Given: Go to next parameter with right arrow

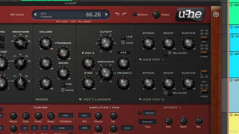Looking at the screenshot, I should pos(106,15).
